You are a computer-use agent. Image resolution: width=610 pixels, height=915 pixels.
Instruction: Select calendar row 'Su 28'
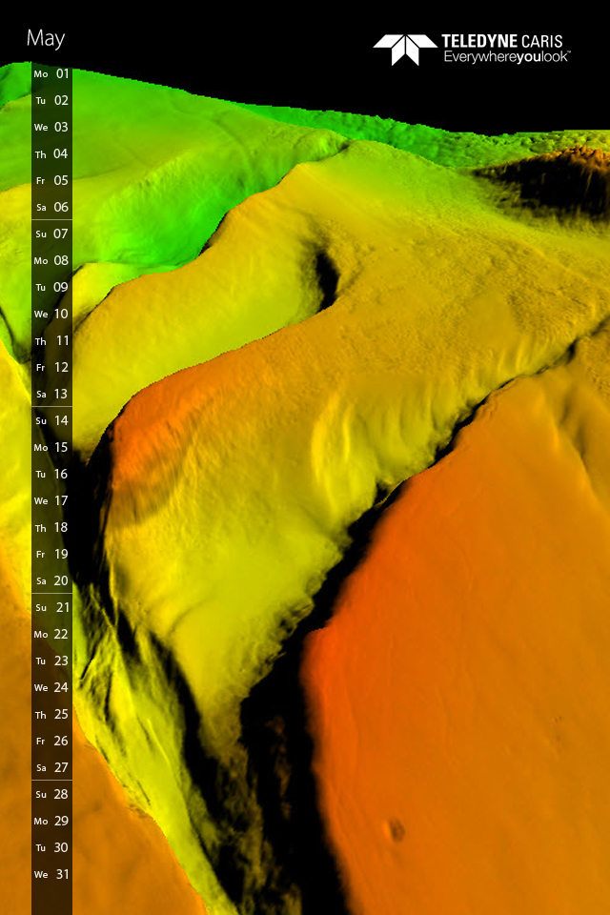coord(52,794)
